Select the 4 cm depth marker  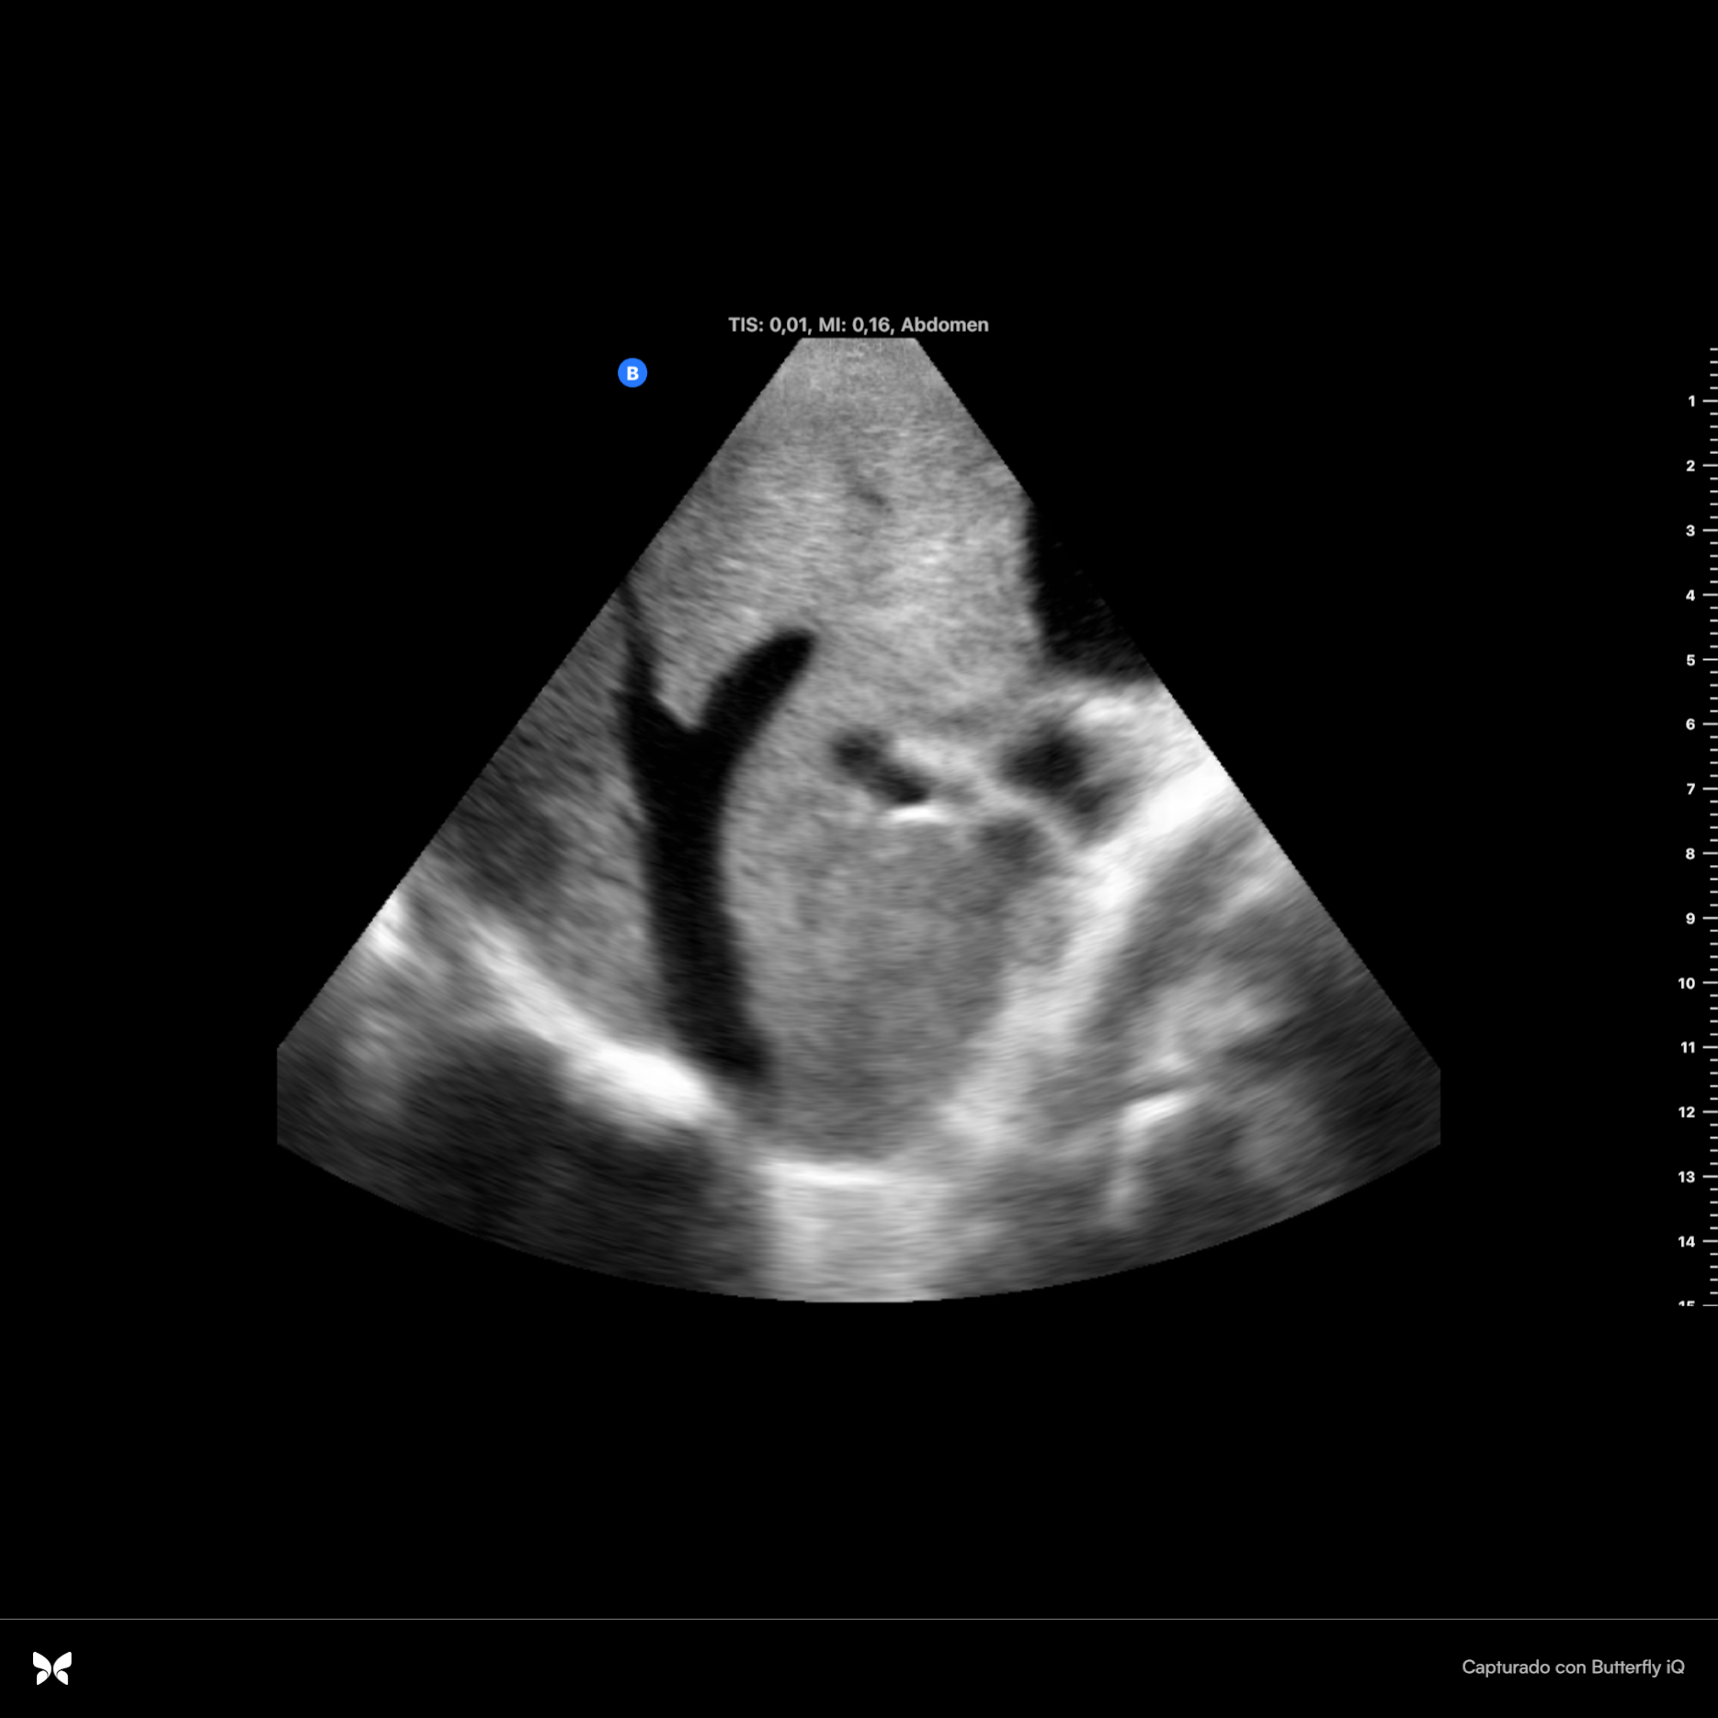[1690, 596]
